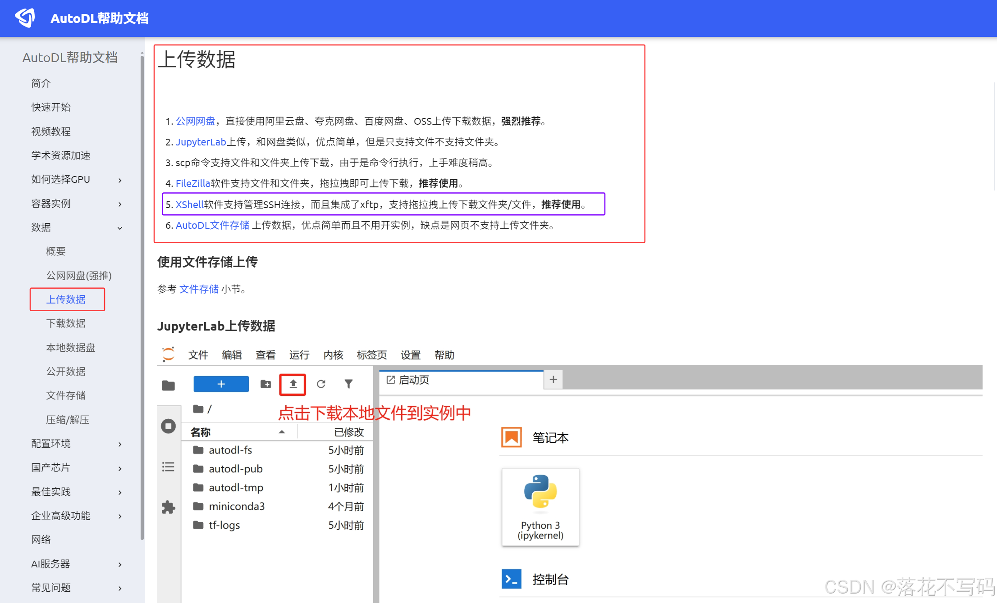Go to 快速开始 in sidebar

click(x=51, y=107)
